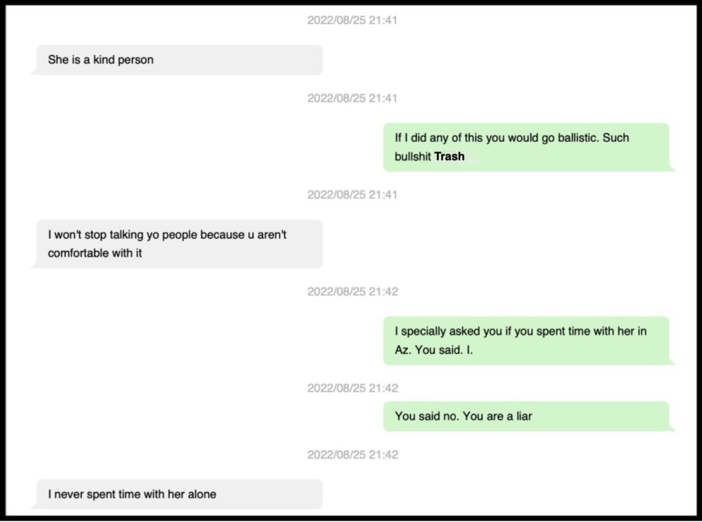702x522 pixels.
Task: Click the word "kind" in the first message
Action: tap(104, 60)
